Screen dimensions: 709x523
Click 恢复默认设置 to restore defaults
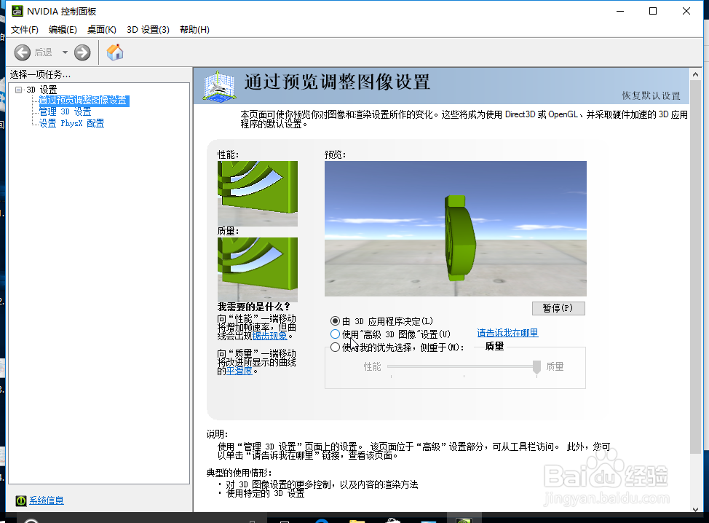click(651, 95)
